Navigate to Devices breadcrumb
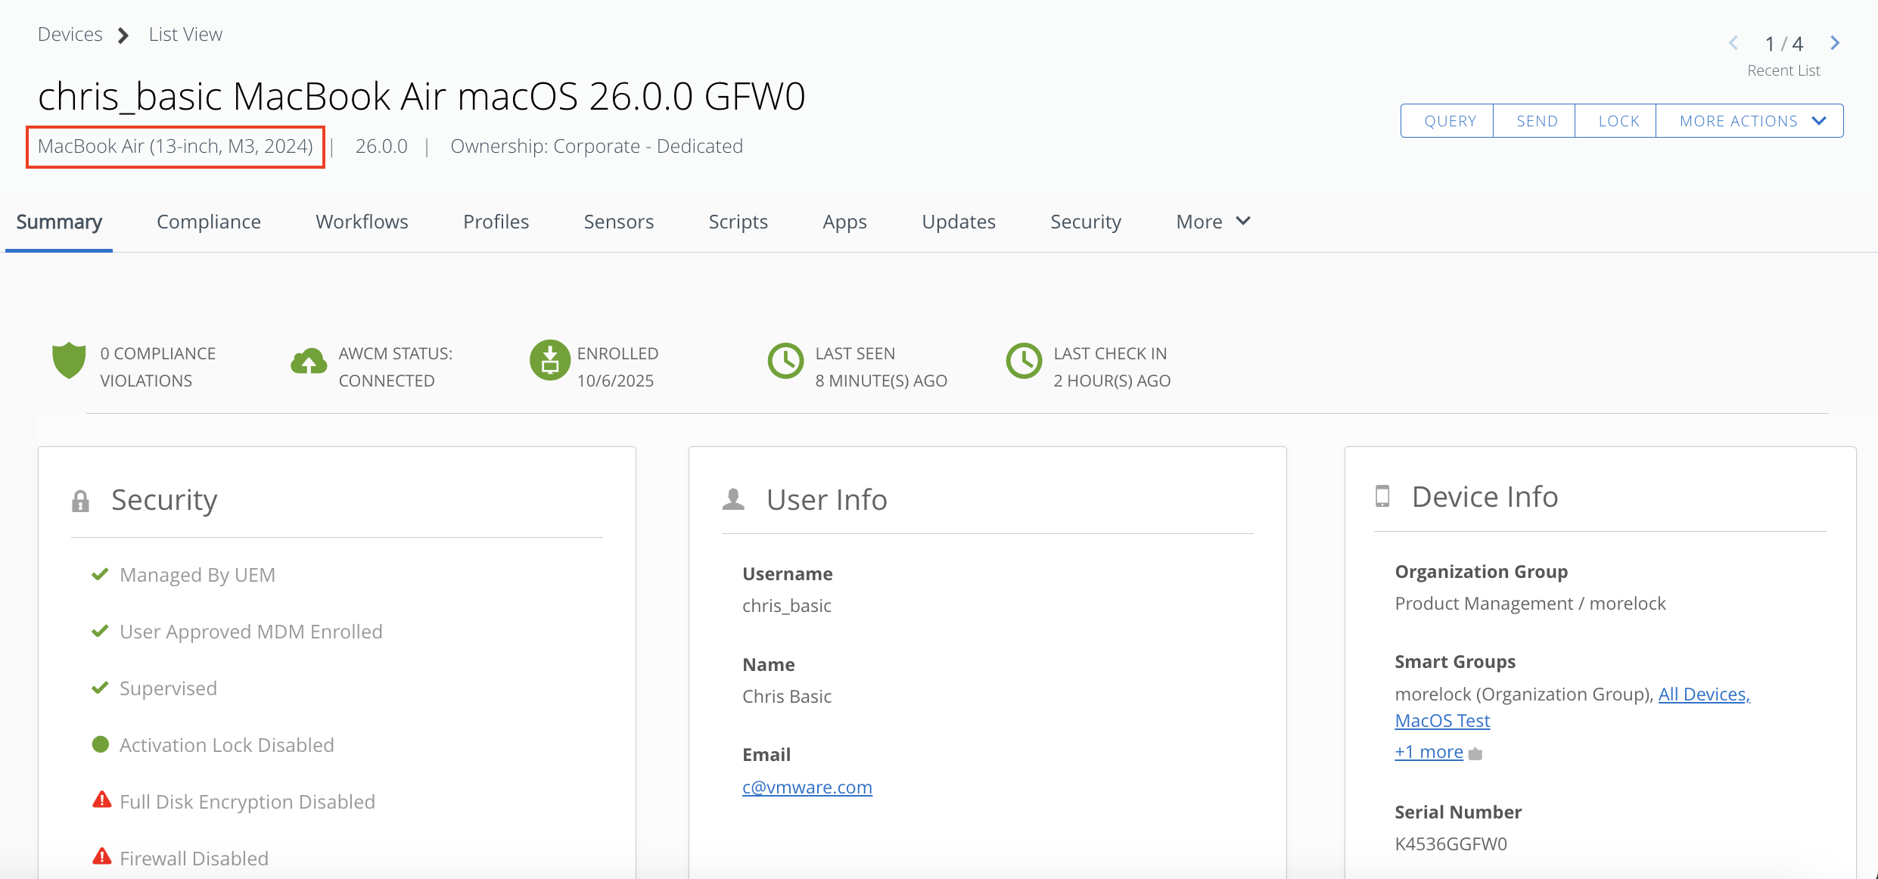 70,34
